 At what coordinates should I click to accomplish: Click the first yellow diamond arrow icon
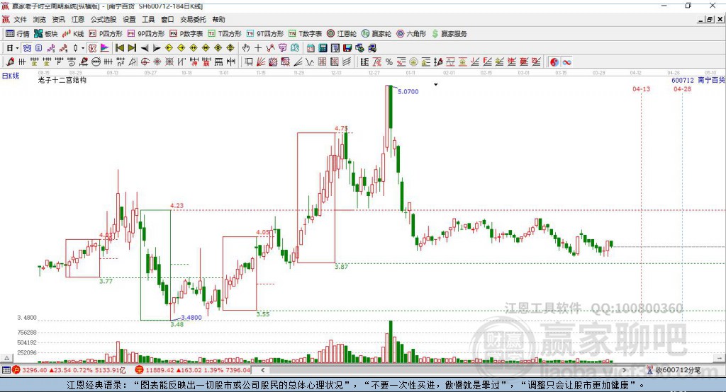pos(169,48)
